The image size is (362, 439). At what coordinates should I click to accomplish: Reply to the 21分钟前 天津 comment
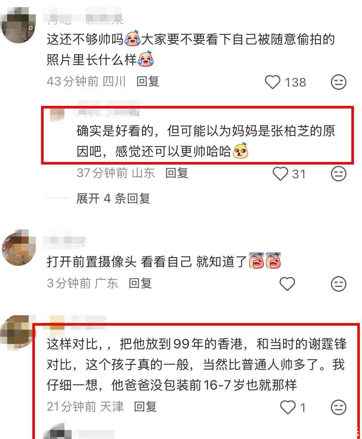pyautogui.click(x=145, y=407)
